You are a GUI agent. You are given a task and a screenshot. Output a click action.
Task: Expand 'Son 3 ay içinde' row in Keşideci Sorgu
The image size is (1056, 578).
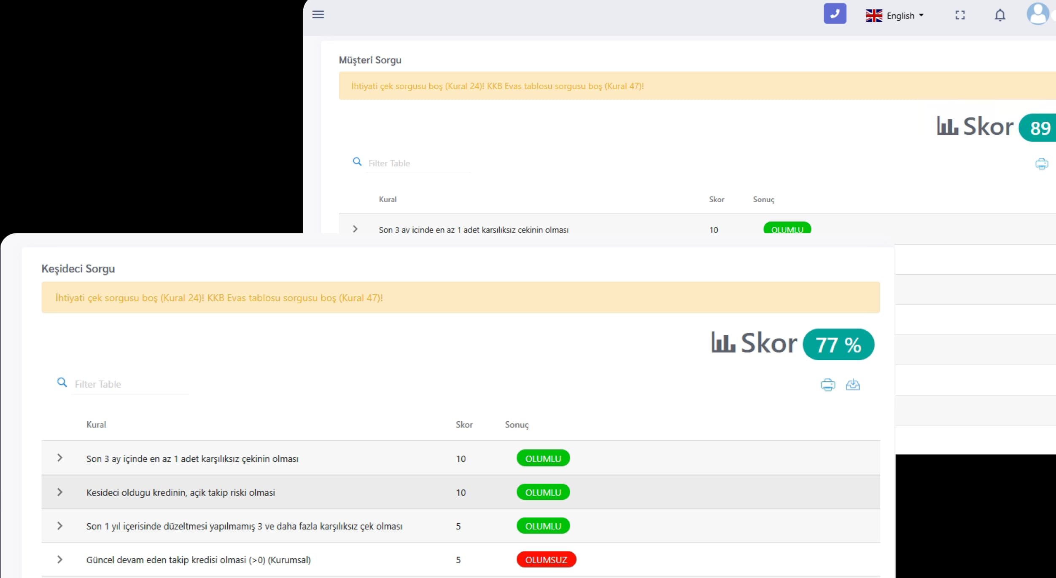point(60,458)
